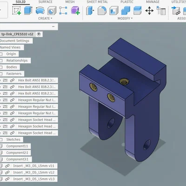This screenshot has width=186, height=186.
Task: Switch to the SOLID tab
Action: point(20,2)
